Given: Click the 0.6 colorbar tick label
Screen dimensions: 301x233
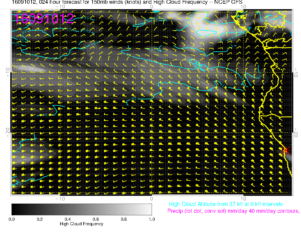Looking at the screenshot, I should pos(95,219).
